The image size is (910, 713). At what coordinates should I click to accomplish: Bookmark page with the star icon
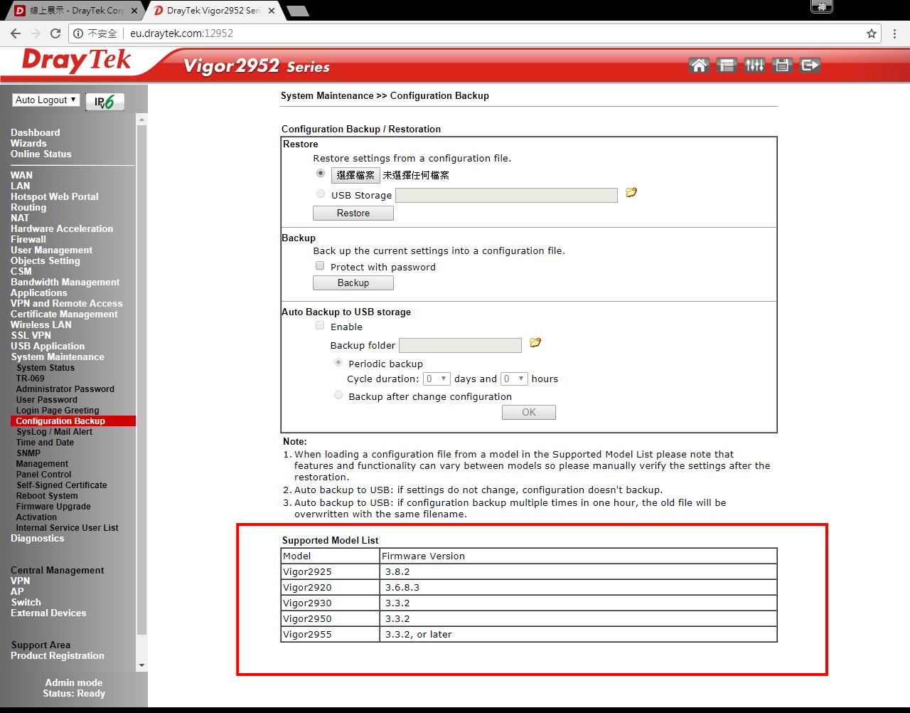[x=872, y=33]
